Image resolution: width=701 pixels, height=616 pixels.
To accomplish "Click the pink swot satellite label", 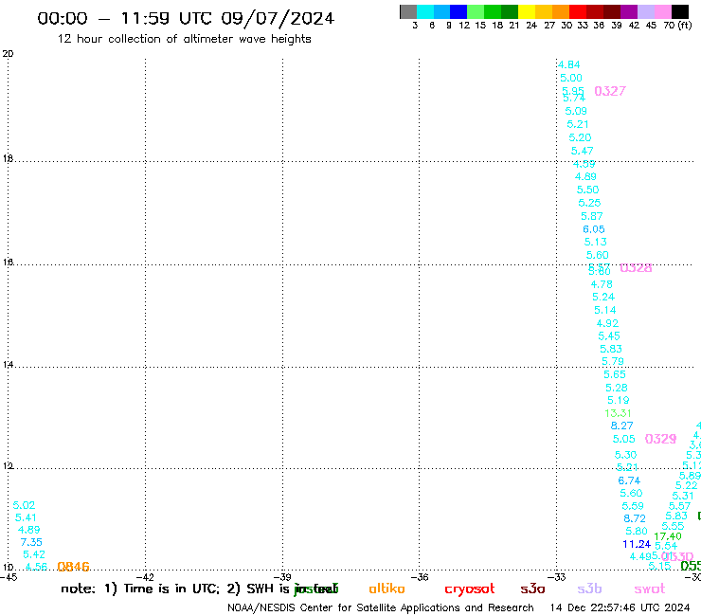I will pos(650,589).
